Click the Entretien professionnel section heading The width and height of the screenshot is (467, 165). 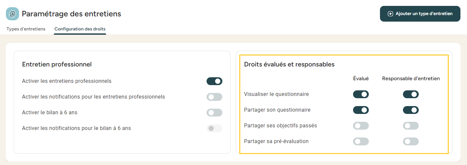56,64
